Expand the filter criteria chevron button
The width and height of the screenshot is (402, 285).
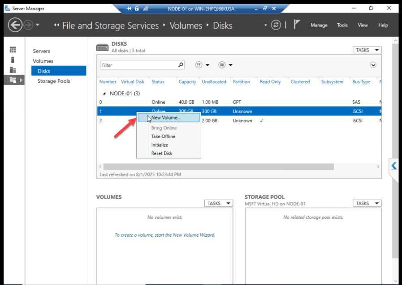(373, 65)
